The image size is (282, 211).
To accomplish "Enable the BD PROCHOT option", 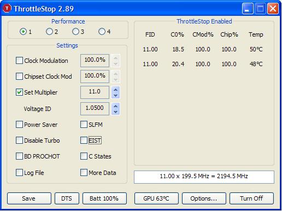I will click(x=19, y=156).
